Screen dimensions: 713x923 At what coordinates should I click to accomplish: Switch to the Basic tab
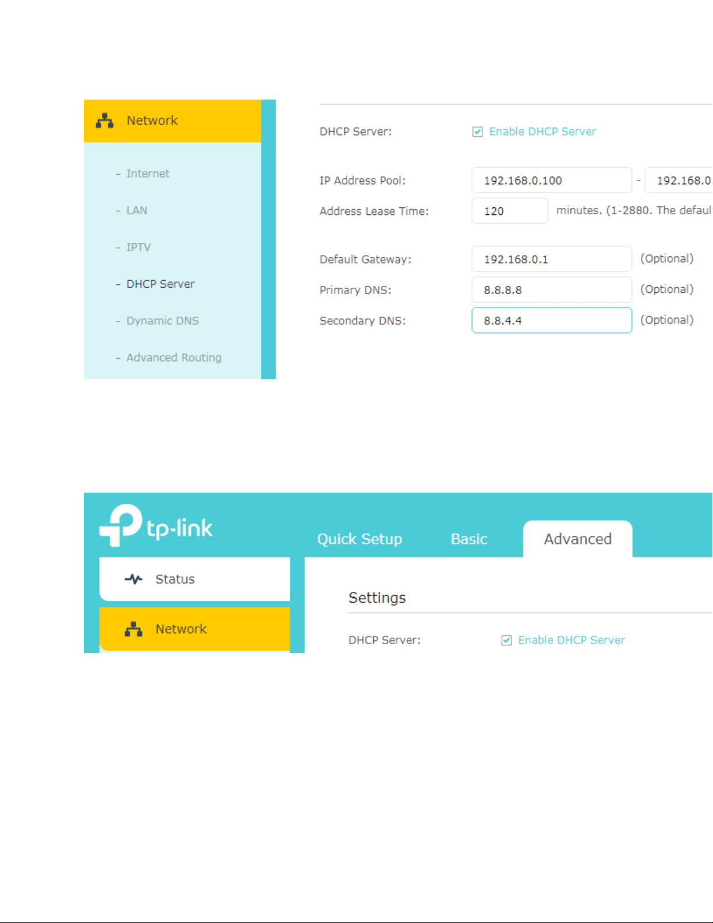pyautogui.click(x=469, y=539)
